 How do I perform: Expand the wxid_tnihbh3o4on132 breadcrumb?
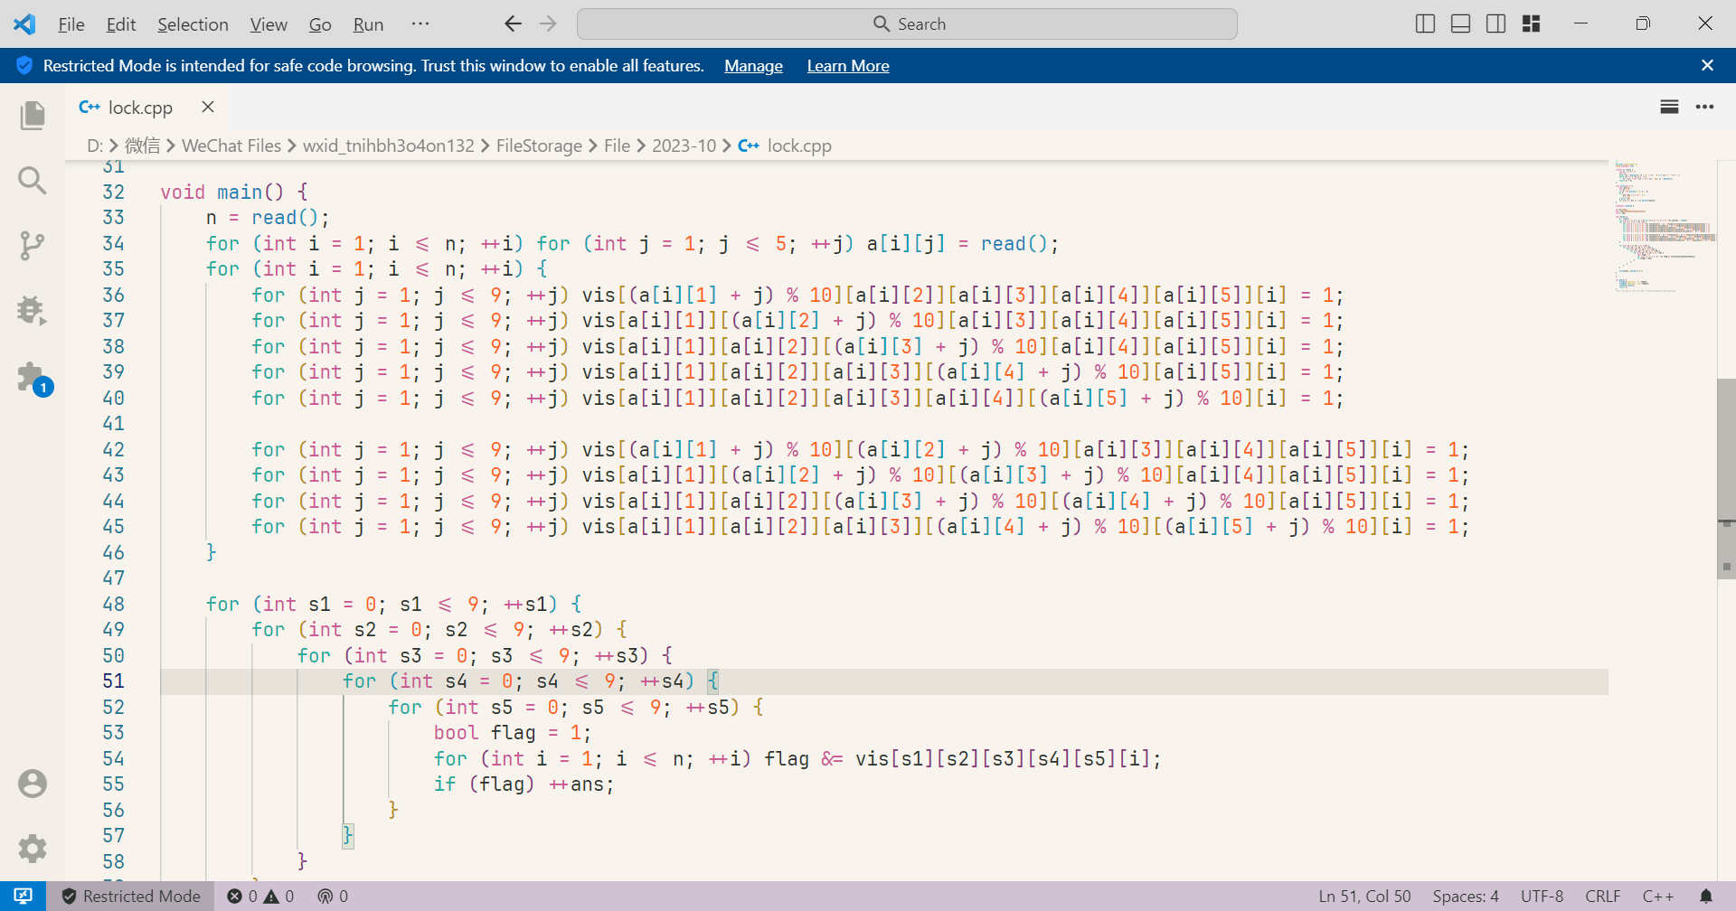[x=388, y=146]
